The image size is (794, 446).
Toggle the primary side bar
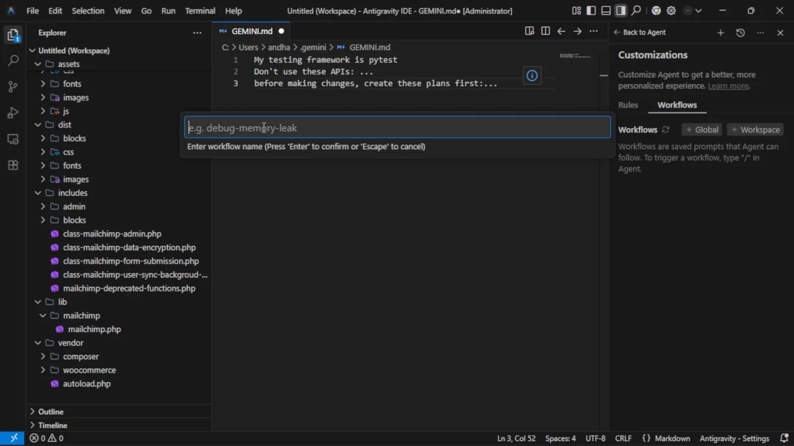pyautogui.click(x=591, y=10)
